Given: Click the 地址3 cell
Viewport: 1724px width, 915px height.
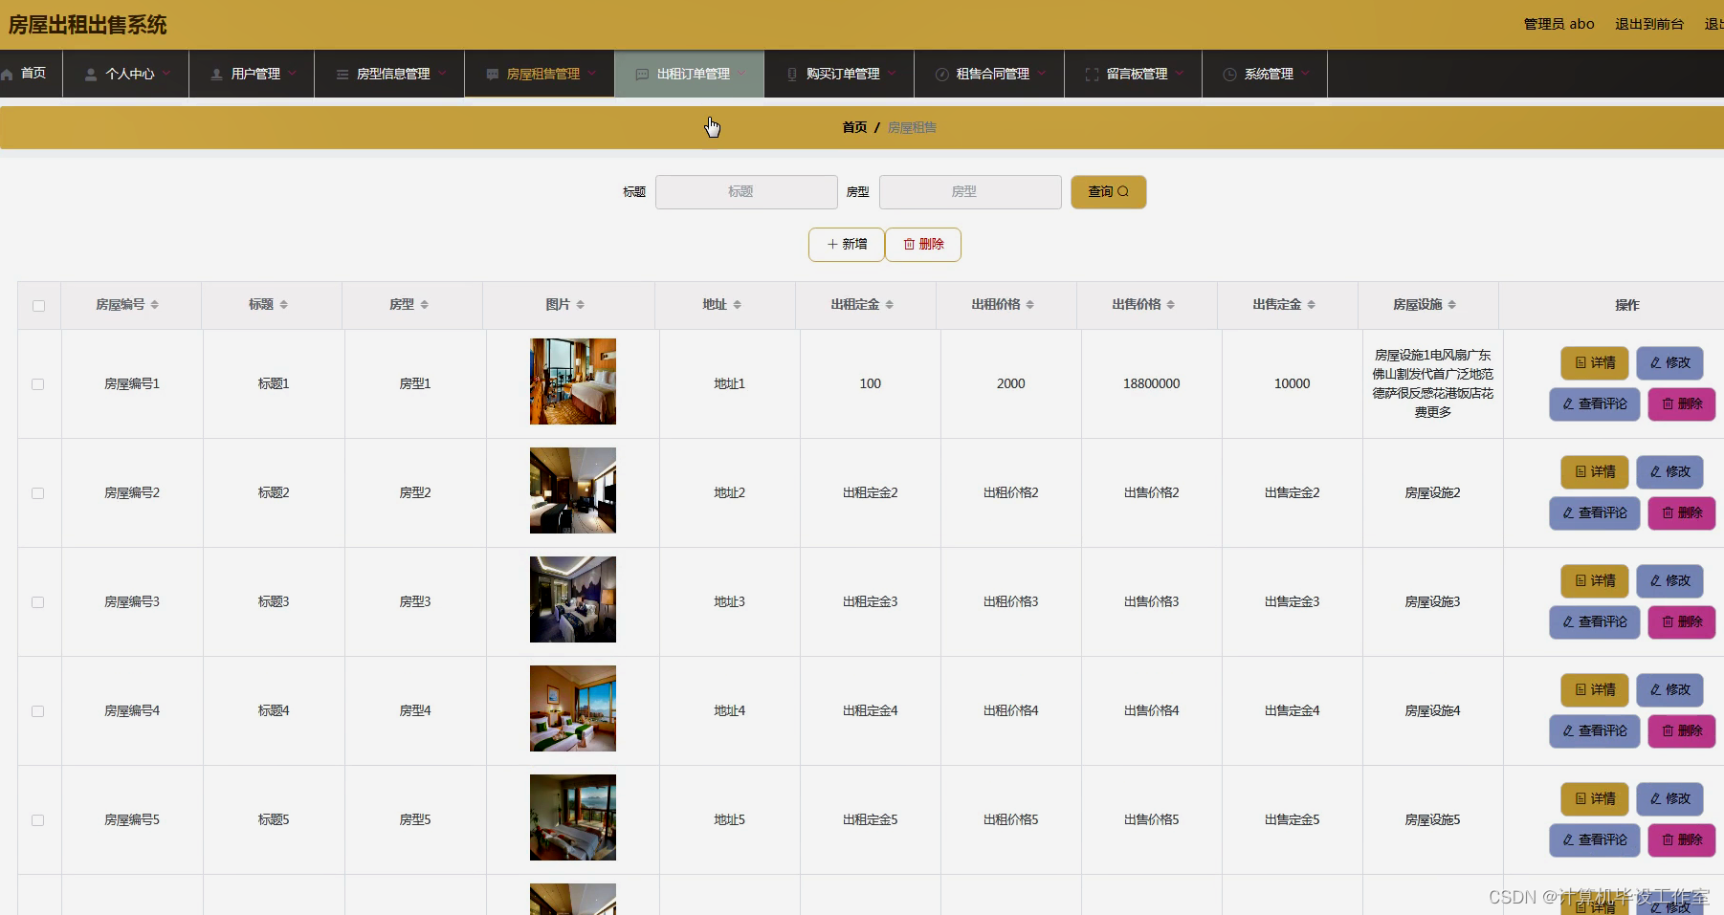Looking at the screenshot, I should [x=729, y=601].
